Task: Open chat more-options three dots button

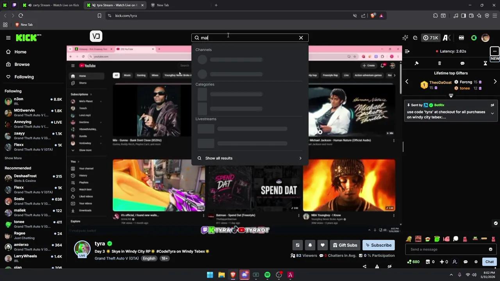Action: click(x=495, y=51)
